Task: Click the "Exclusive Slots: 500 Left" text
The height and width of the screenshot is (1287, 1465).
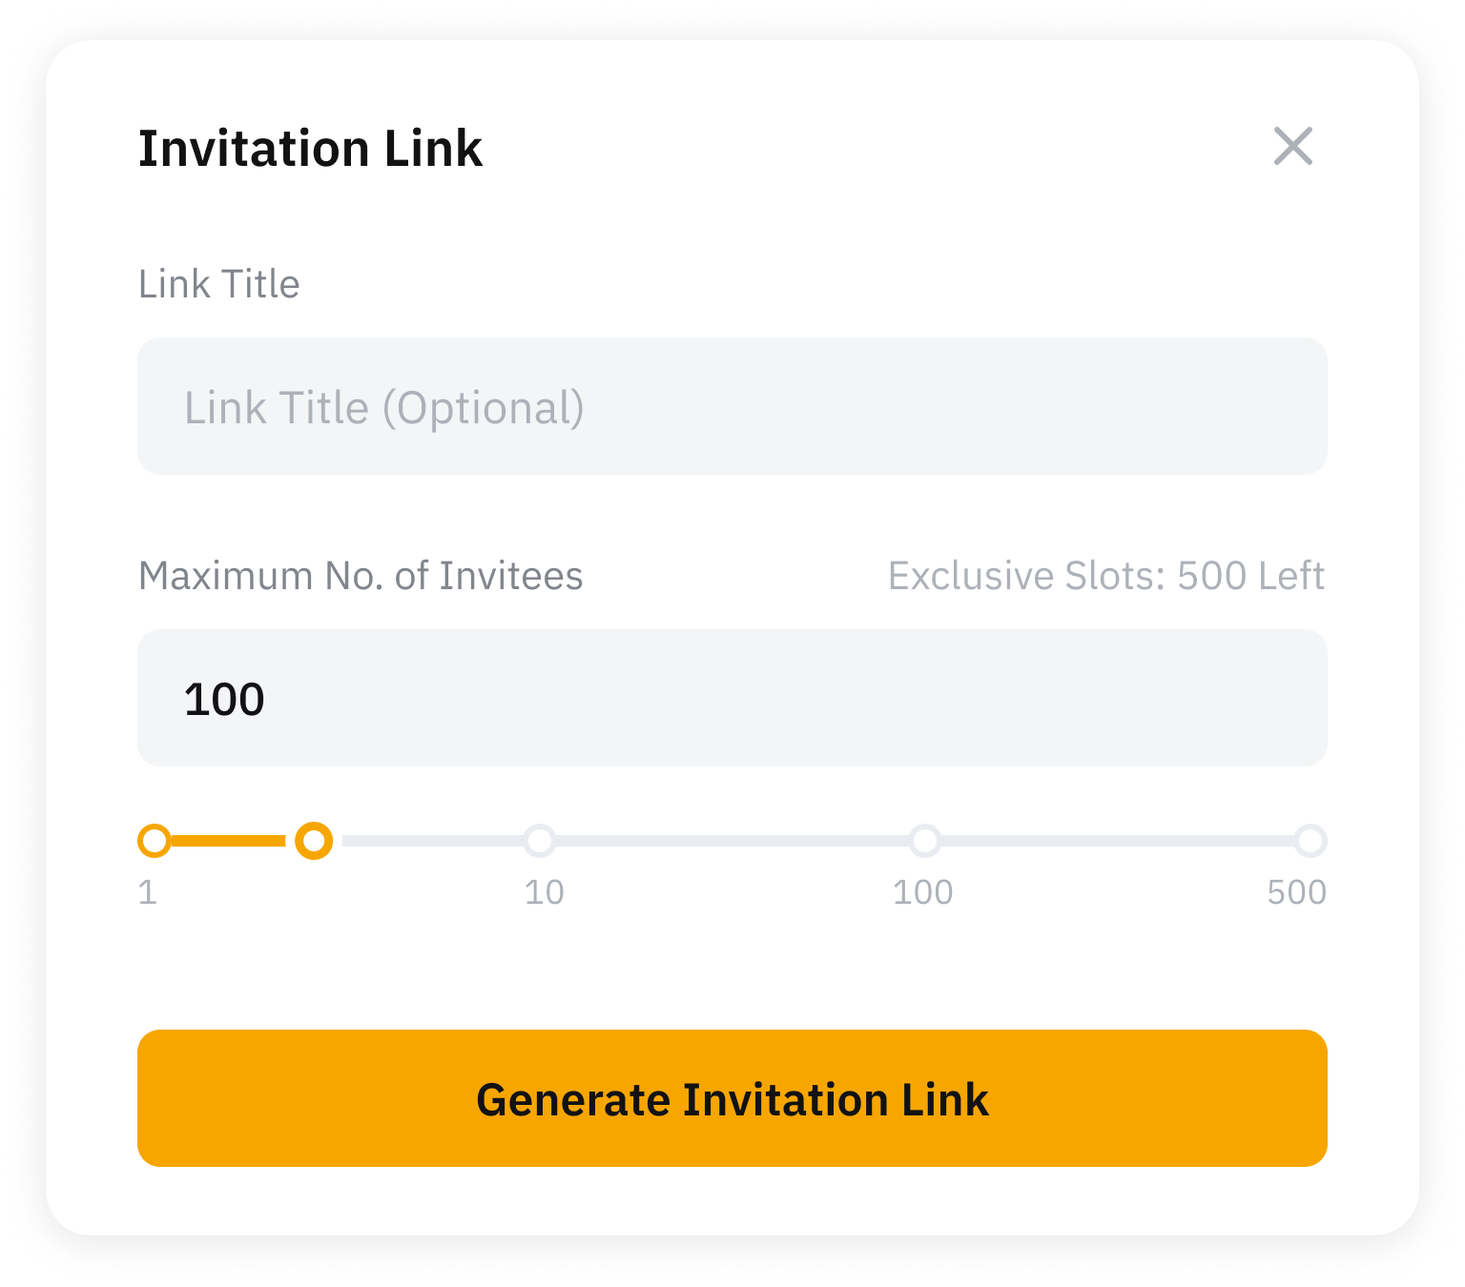Action: (1105, 576)
